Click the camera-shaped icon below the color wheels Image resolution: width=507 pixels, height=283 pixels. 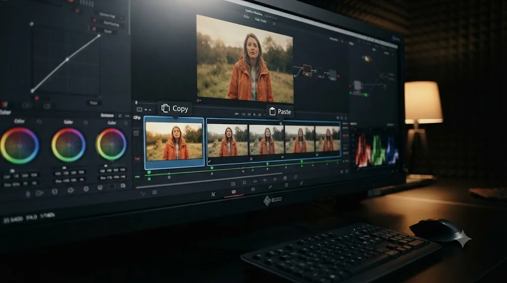(x=40, y=193)
